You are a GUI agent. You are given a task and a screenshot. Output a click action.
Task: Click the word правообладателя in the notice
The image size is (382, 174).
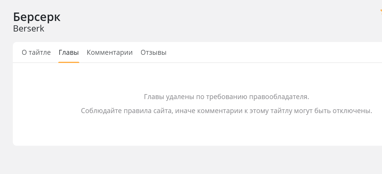point(279,97)
